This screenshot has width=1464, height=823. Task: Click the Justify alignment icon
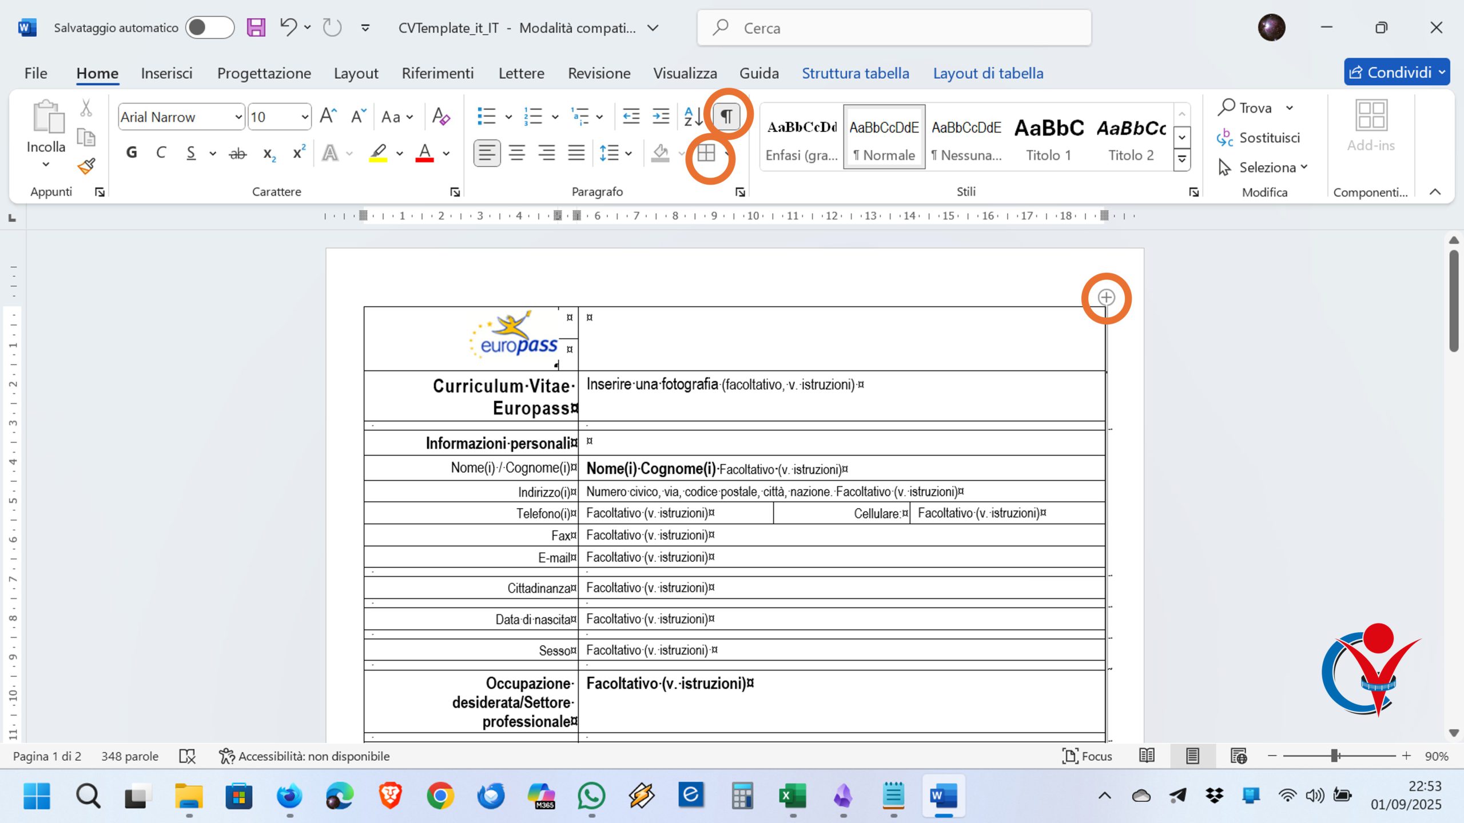(576, 153)
